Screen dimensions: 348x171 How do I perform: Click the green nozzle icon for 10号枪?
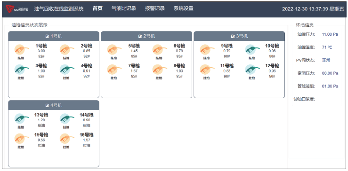252,50
